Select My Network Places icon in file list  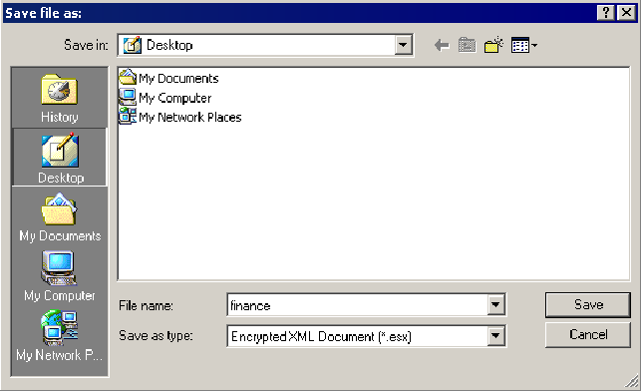128,116
